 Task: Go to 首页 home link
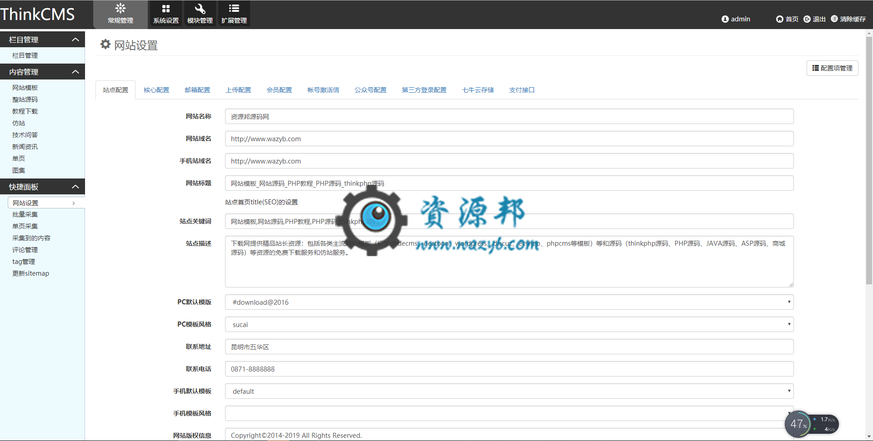(787, 19)
